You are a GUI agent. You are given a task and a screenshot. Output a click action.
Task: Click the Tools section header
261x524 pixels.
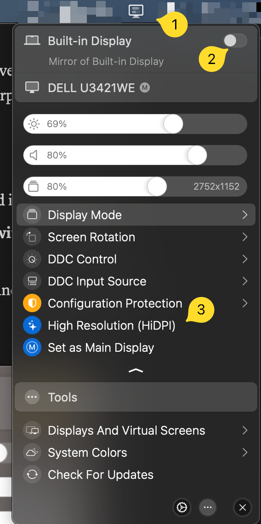tap(136, 397)
